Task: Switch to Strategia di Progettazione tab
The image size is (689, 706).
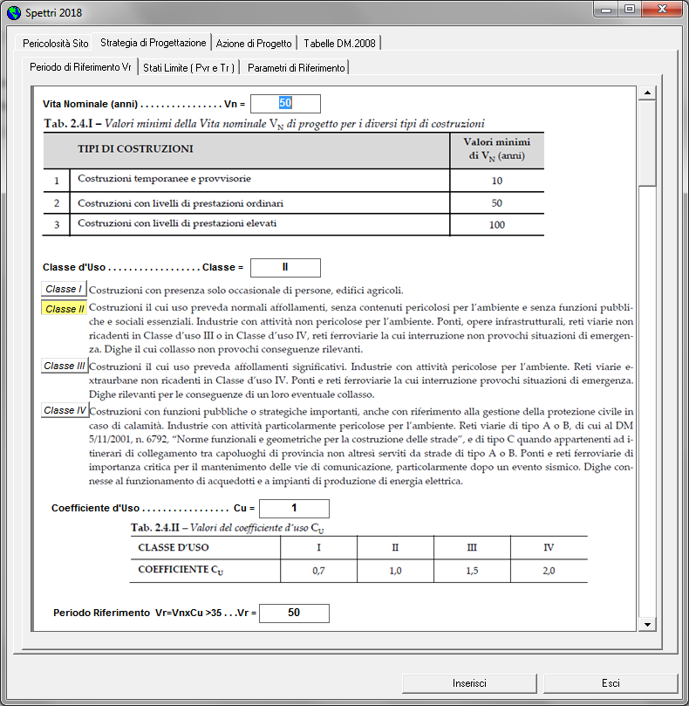Action: pyautogui.click(x=153, y=42)
